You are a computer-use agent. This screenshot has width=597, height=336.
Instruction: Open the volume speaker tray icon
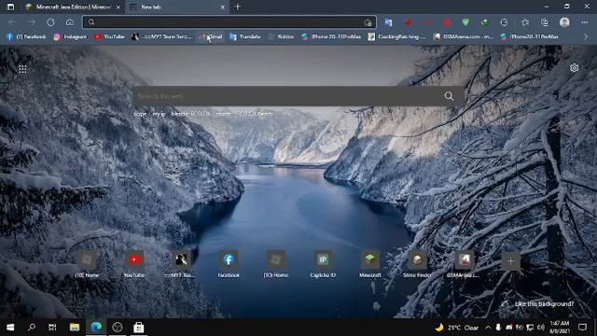coord(541,328)
